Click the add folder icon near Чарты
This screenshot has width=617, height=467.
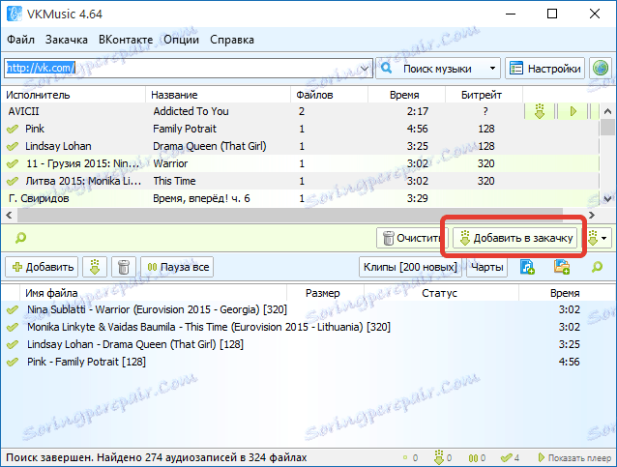(x=562, y=267)
